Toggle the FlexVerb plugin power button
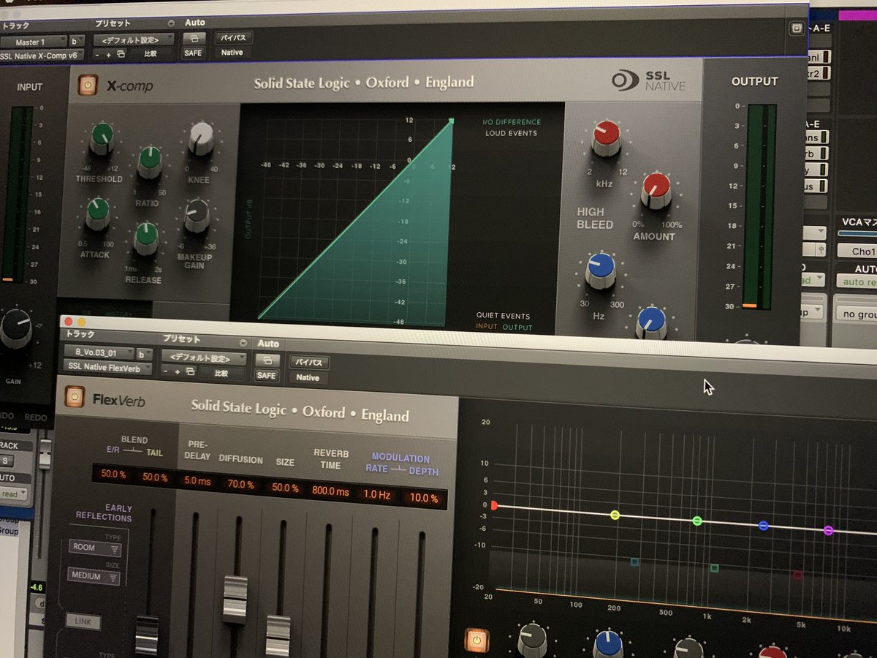This screenshot has width=877, height=658. click(74, 396)
